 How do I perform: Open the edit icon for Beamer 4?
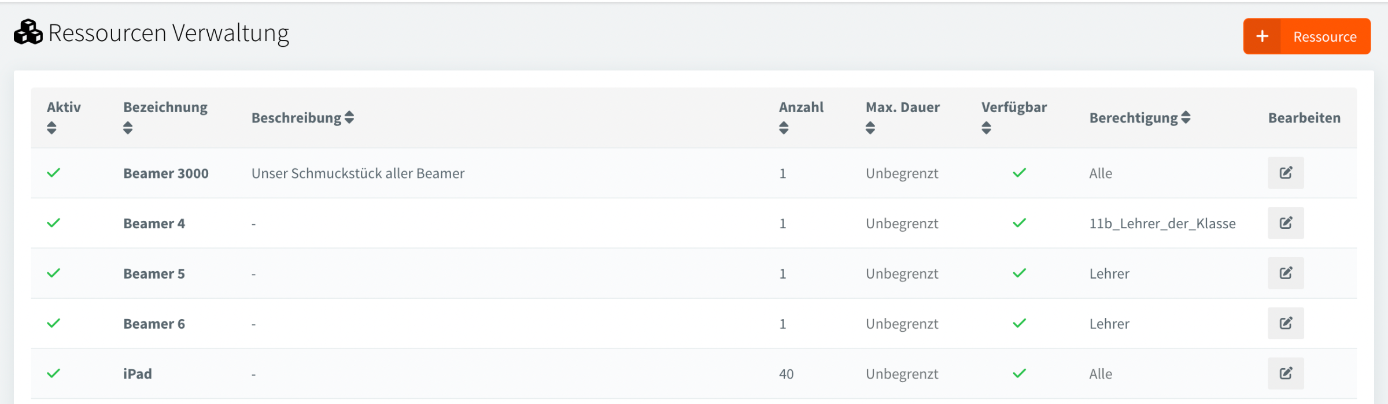pos(1285,223)
